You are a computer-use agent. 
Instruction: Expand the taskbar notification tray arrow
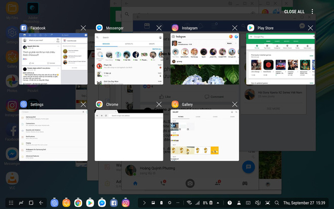pyautogui.click(x=144, y=202)
